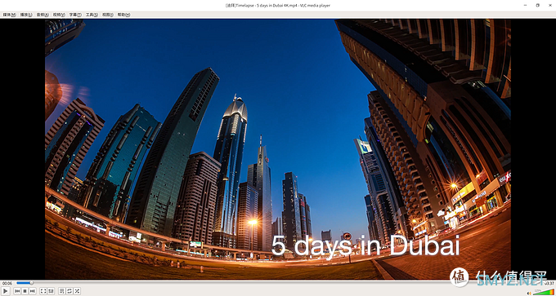Adjust the volume level slider

point(543,292)
